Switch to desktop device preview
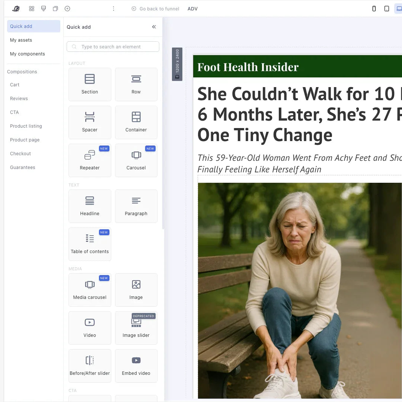 (x=399, y=9)
